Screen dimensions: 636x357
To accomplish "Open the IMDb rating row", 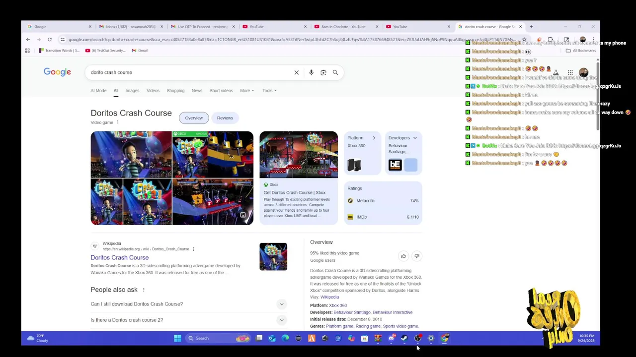I will click(x=383, y=217).
